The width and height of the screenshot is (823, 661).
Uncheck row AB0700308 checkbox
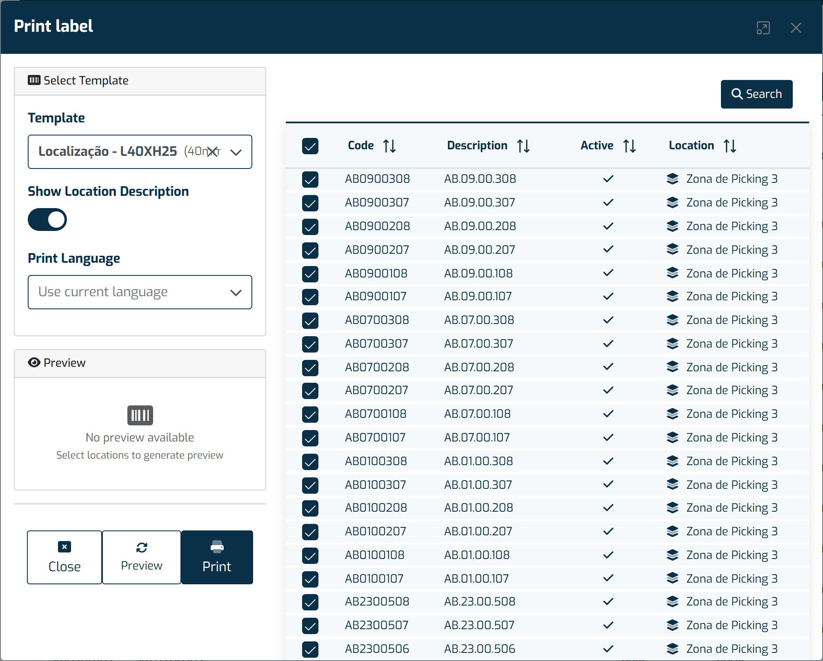click(310, 321)
